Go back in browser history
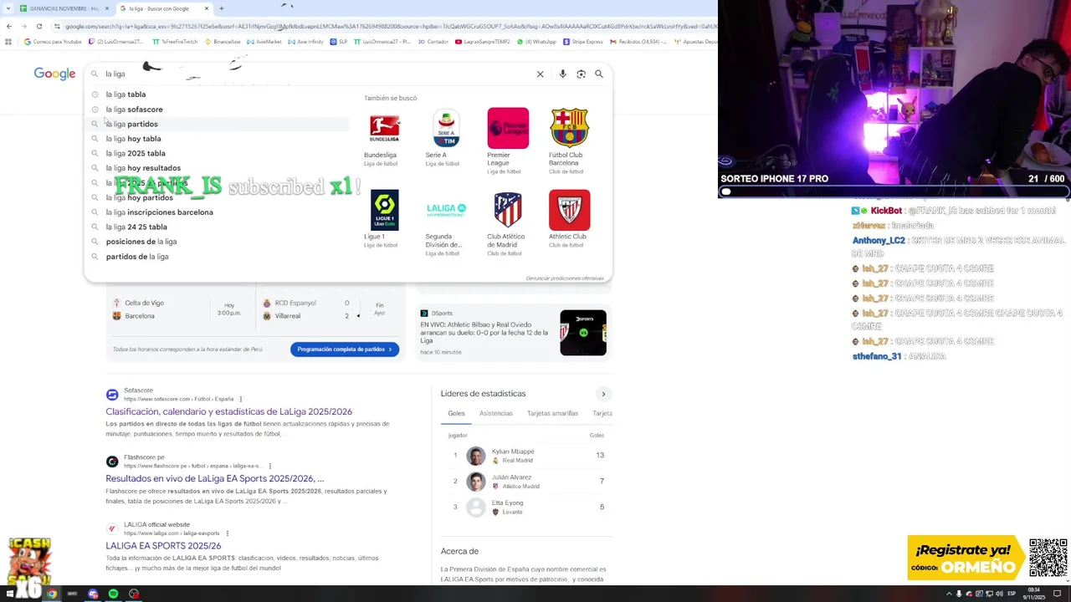1071x602 pixels. pyautogui.click(x=9, y=26)
